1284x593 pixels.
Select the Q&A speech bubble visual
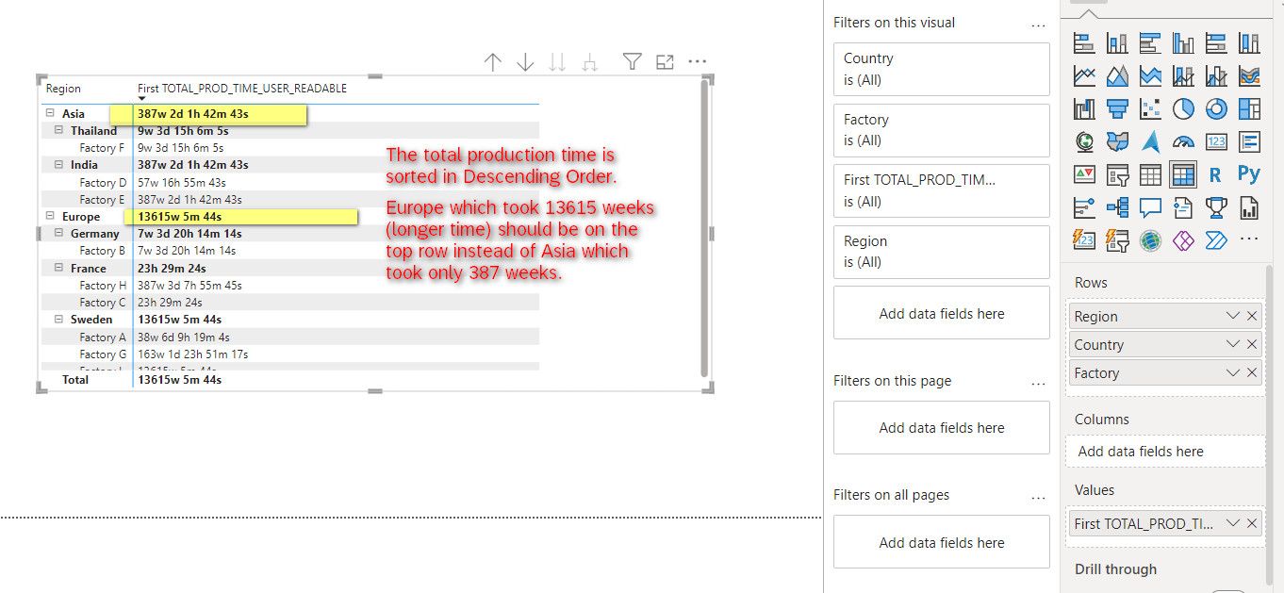pos(1150,207)
